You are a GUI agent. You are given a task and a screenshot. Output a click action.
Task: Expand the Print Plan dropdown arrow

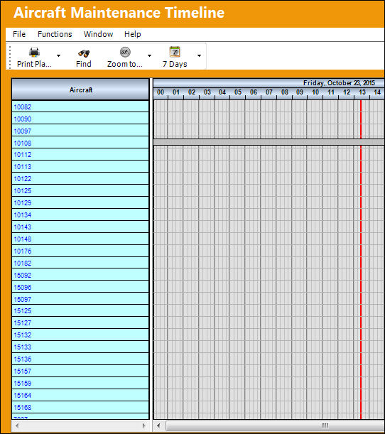[58, 55]
